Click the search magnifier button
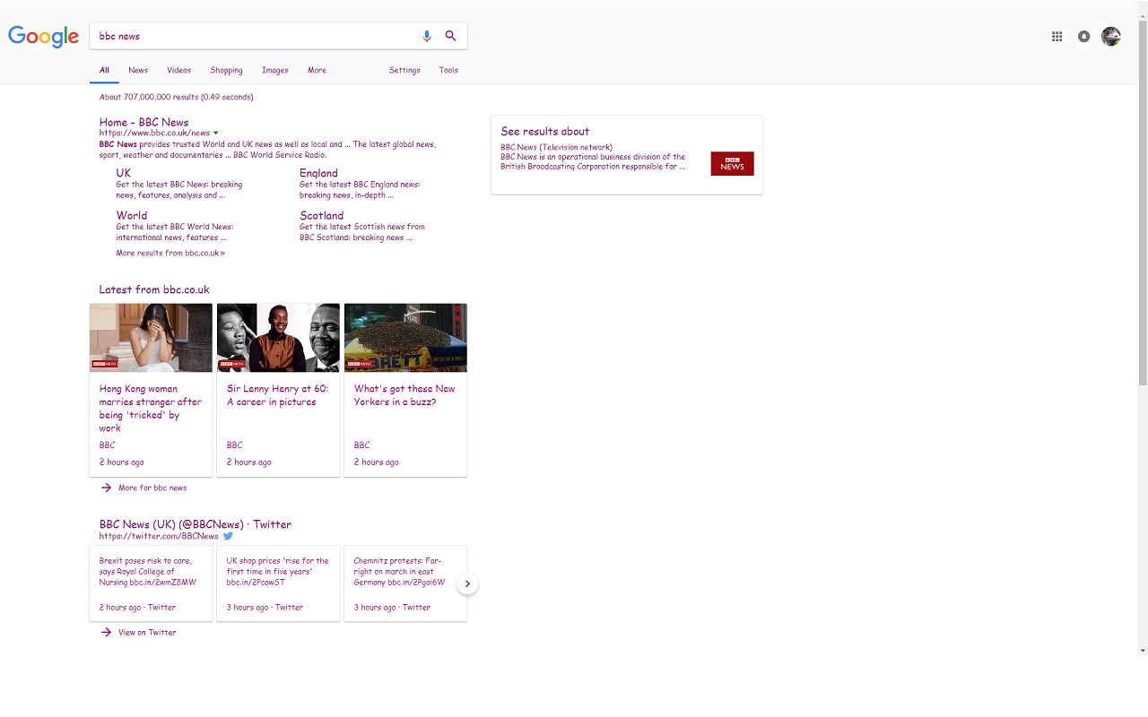Screen dimensions: 1148x717 pyautogui.click(x=450, y=36)
